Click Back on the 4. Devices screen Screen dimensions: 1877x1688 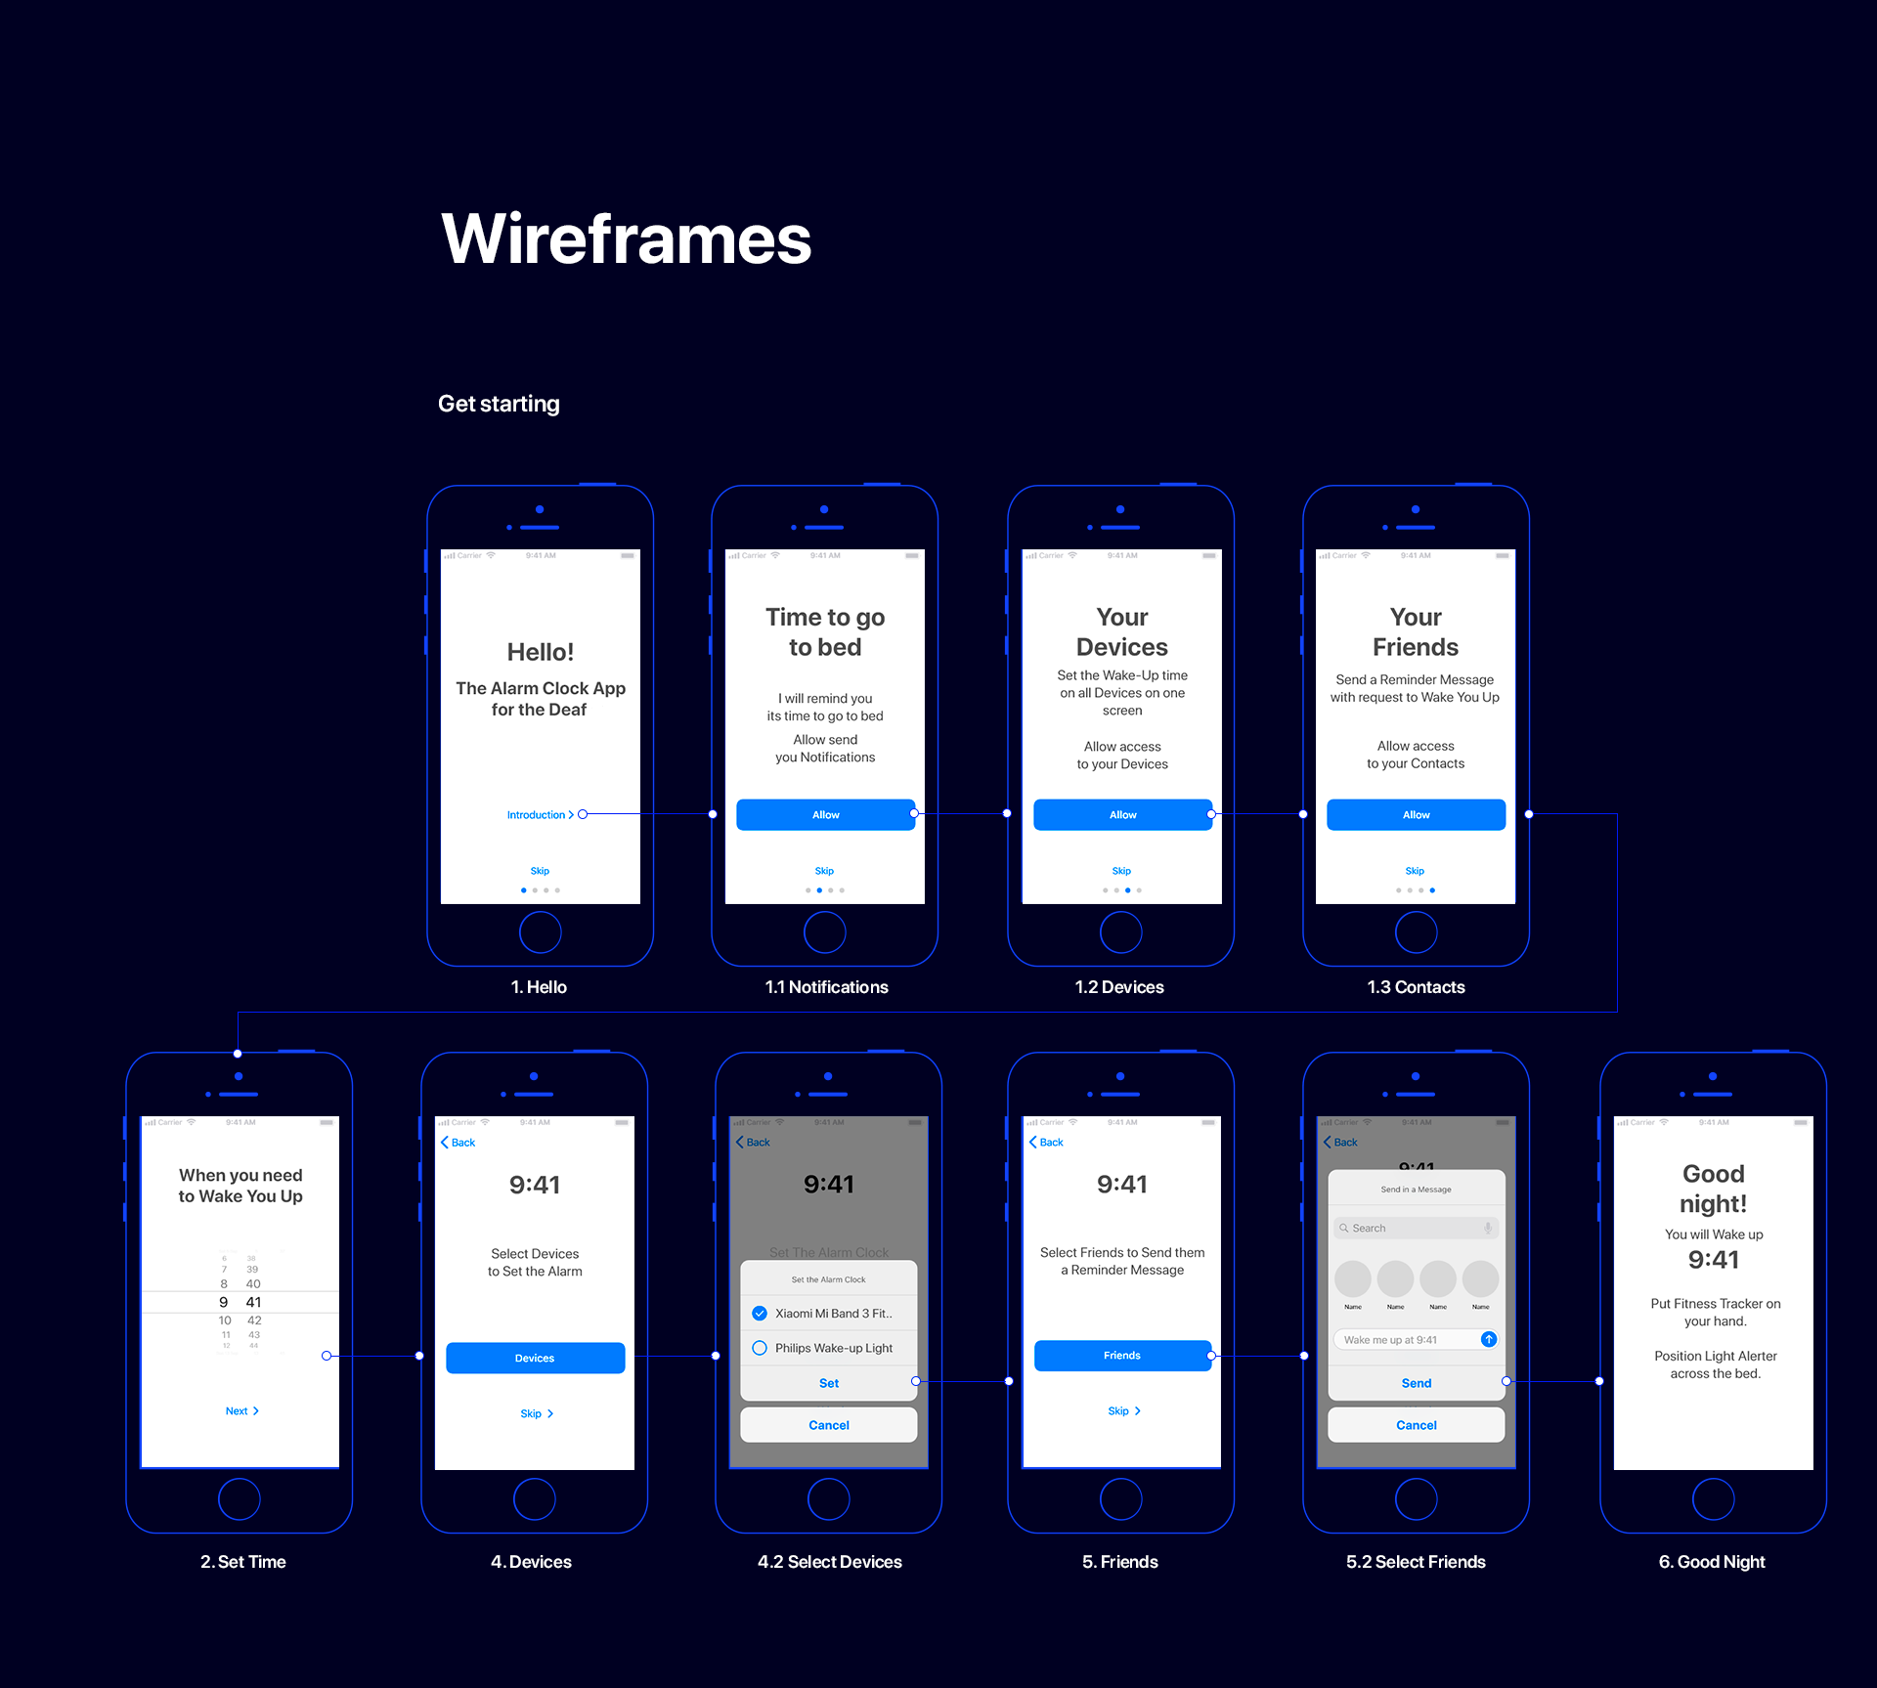tap(458, 1142)
